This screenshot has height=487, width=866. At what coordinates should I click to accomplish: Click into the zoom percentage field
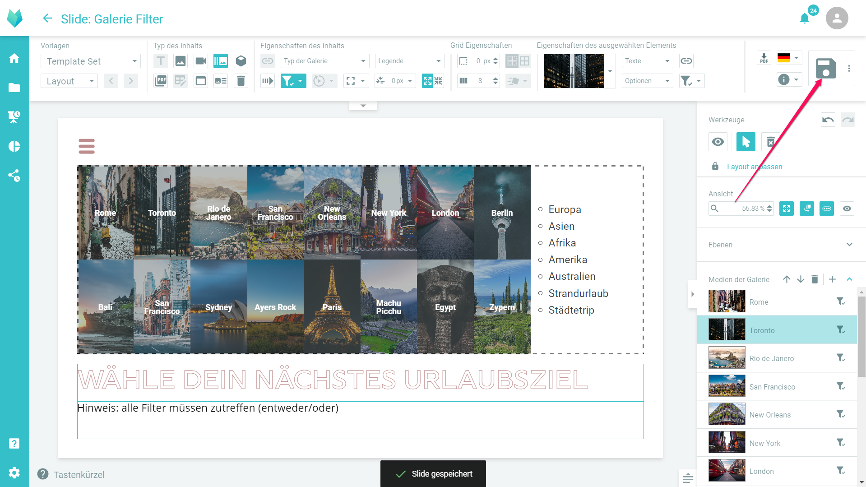741,209
